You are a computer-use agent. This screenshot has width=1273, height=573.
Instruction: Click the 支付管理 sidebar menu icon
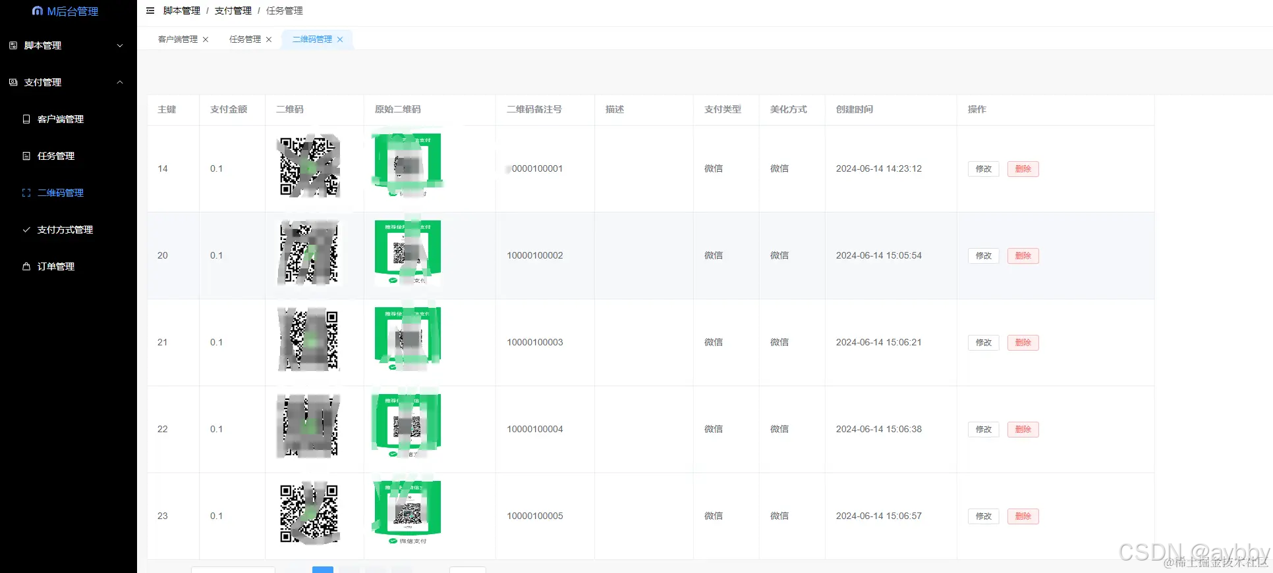click(x=13, y=82)
